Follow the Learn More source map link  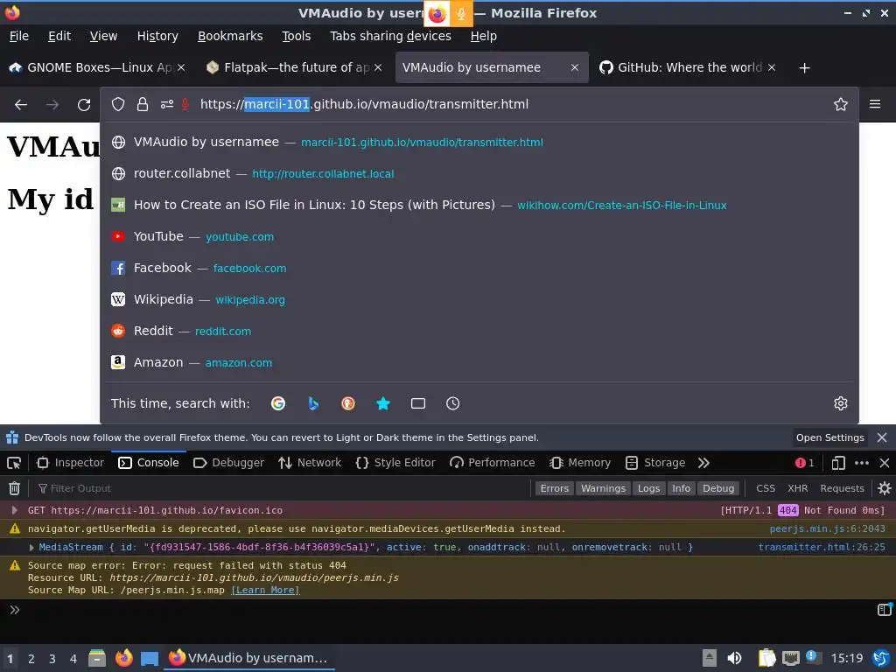[265, 591]
